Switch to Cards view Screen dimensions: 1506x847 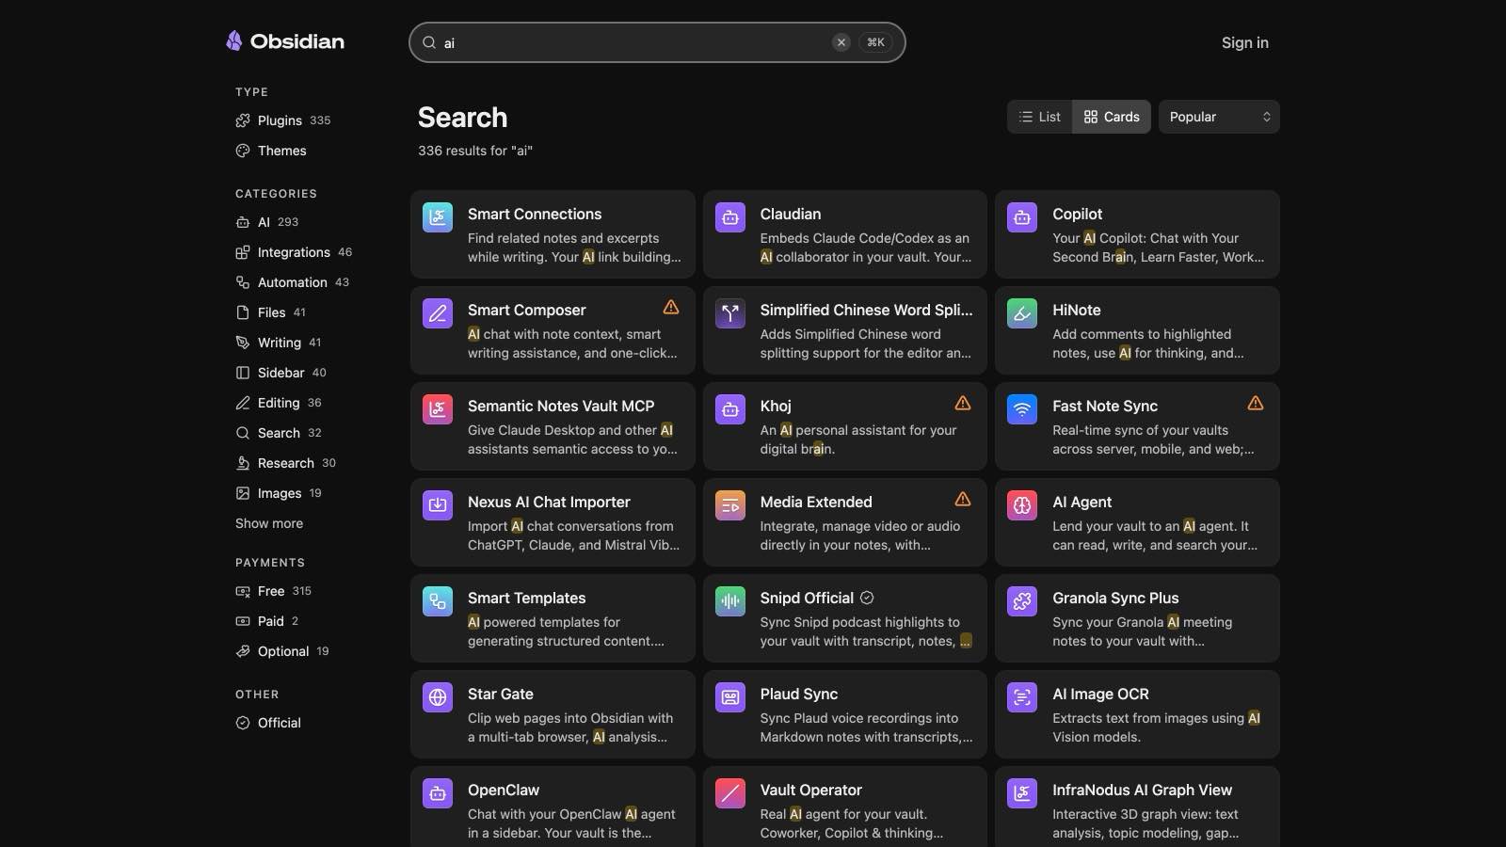1112,117
